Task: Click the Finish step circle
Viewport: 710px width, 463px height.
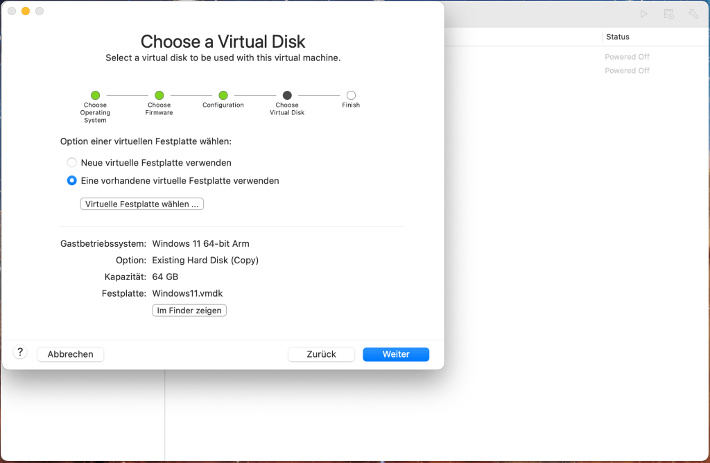Action: pyautogui.click(x=351, y=96)
